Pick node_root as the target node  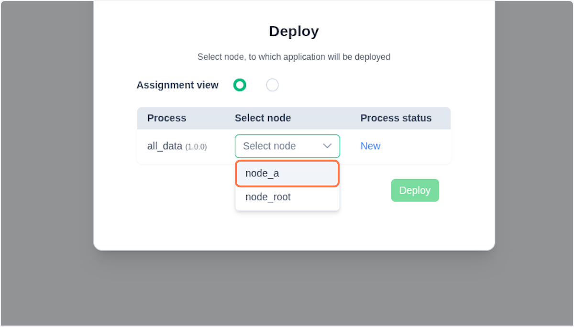point(268,196)
